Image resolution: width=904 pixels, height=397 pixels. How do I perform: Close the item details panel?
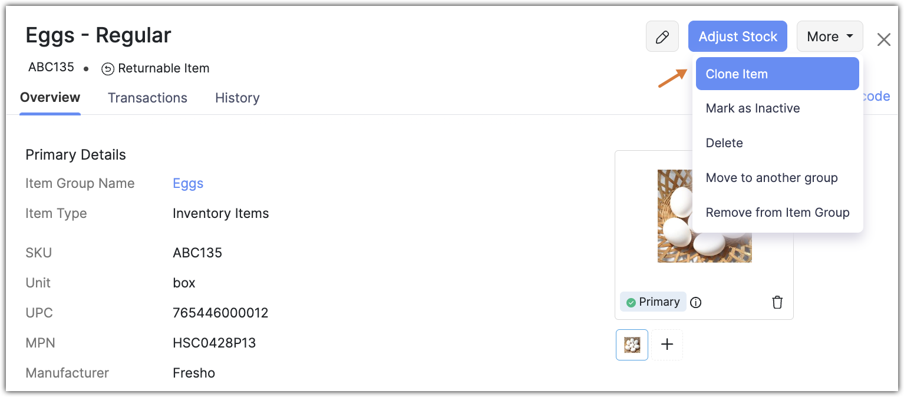[x=883, y=39]
